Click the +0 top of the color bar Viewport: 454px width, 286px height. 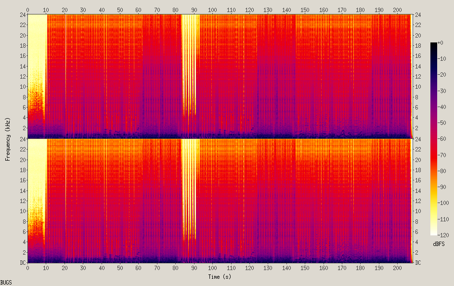click(x=440, y=43)
